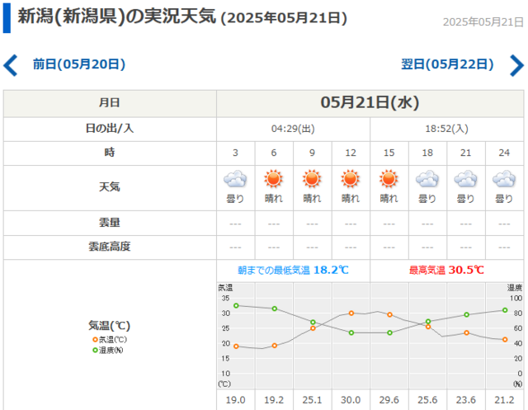Click the left arrow for previous day
528x410 pixels.
[11, 64]
